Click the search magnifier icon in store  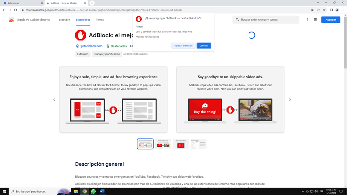point(237,20)
